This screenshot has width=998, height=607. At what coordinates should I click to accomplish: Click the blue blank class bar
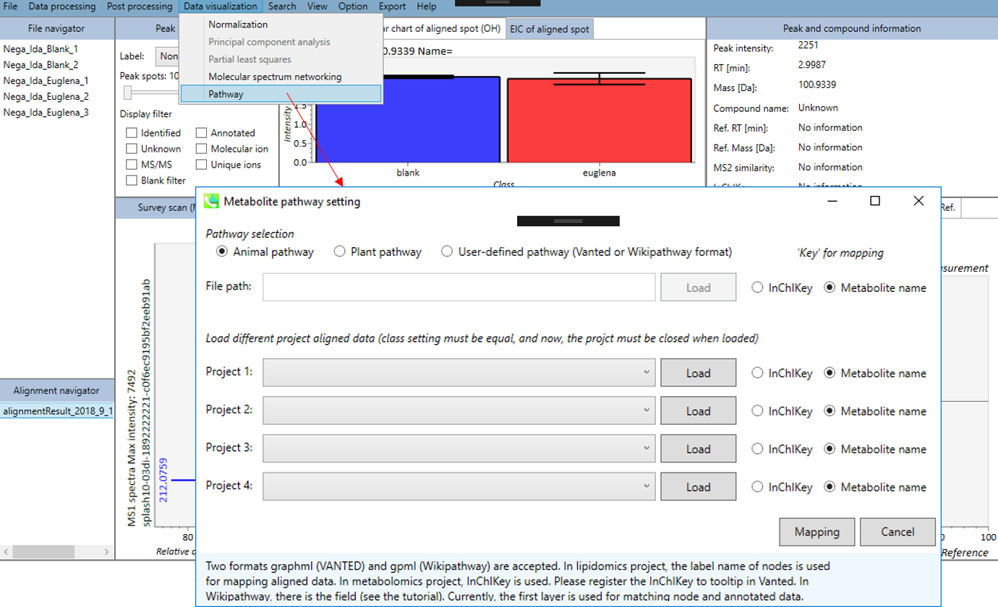point(407,119)
